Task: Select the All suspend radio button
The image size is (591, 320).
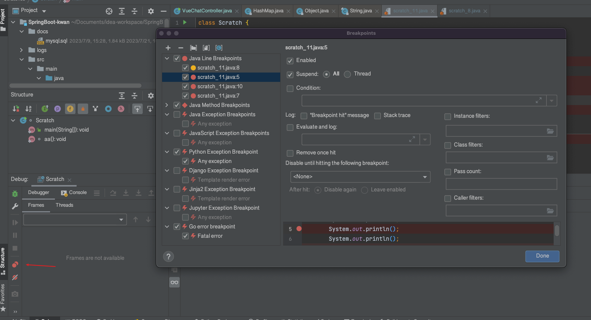Action: click(327, 74)
